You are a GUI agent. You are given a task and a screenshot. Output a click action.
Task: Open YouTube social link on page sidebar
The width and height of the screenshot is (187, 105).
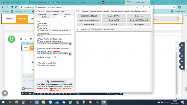(182, 45)
